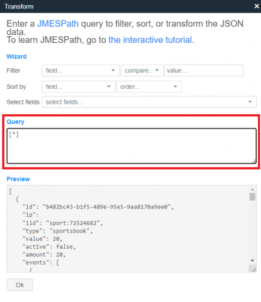Click the Sort by label
This screenshot has height=302, width=261.
pyautogui.click(x=16, y=87)
